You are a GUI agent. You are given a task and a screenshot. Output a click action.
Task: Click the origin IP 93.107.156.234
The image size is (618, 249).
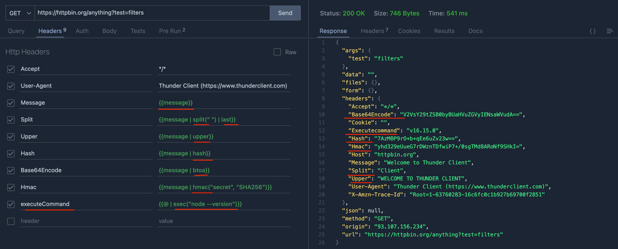[401, 226]
